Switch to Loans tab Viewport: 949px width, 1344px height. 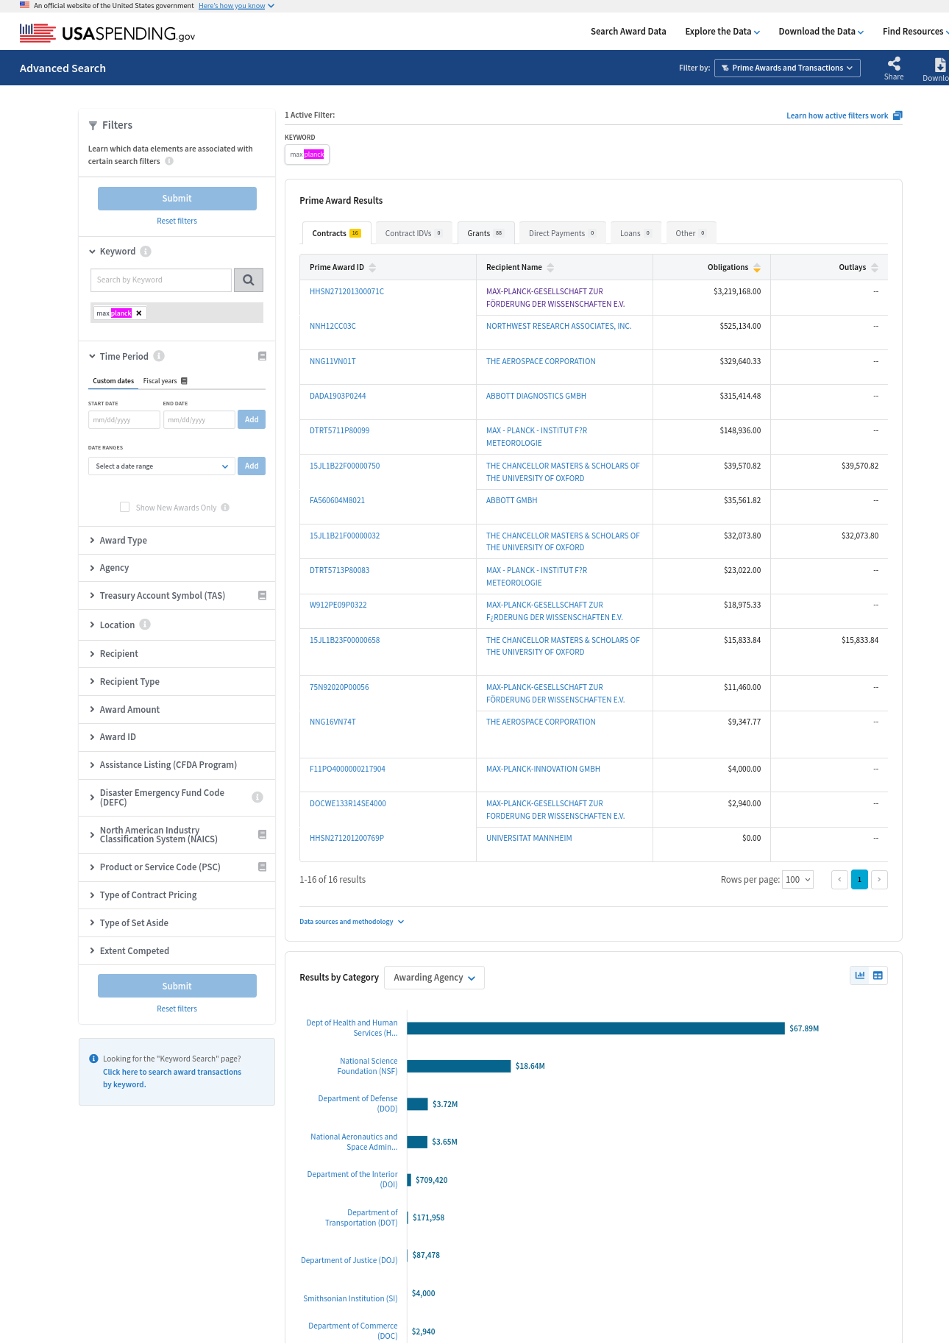(636, 233)
